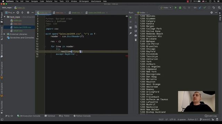
Task: Open the DB Navigator menu
Action: 84,1
